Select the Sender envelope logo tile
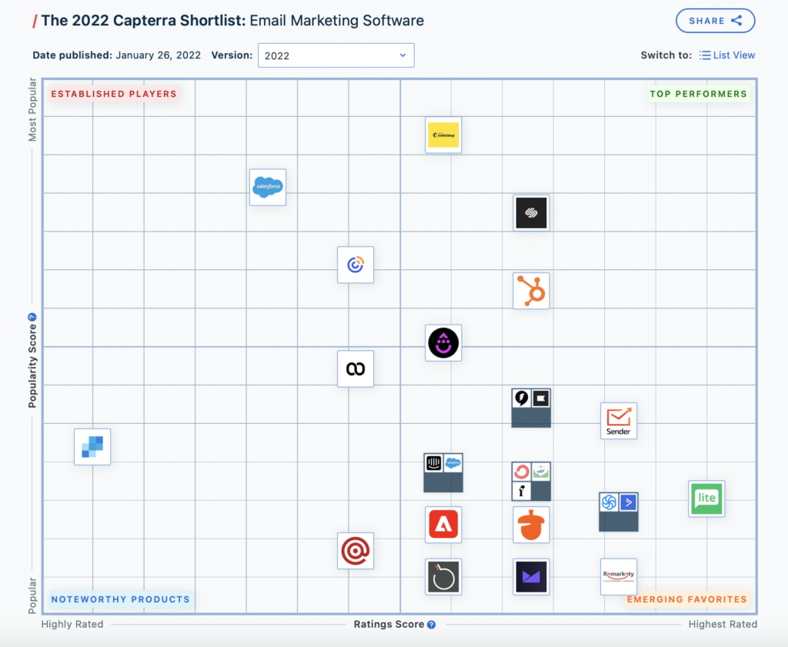The width and height of the screenshot is (788, 647). click(x=619, y=421)
